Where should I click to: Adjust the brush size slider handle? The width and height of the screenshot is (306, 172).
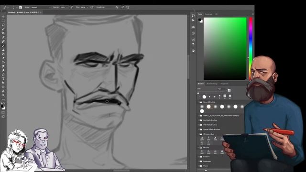(x=198, y=93)
